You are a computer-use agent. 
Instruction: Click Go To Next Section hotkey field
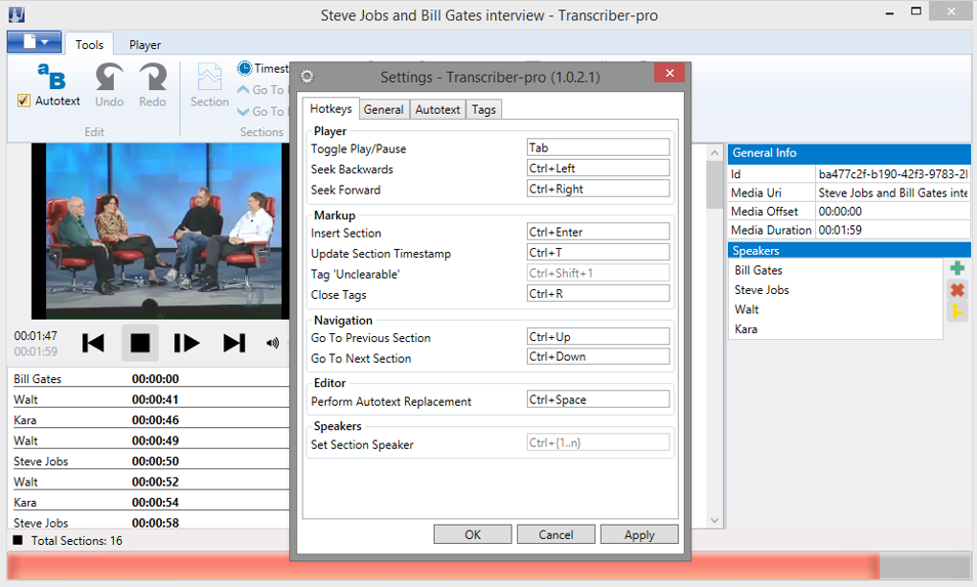click(598, 356)
